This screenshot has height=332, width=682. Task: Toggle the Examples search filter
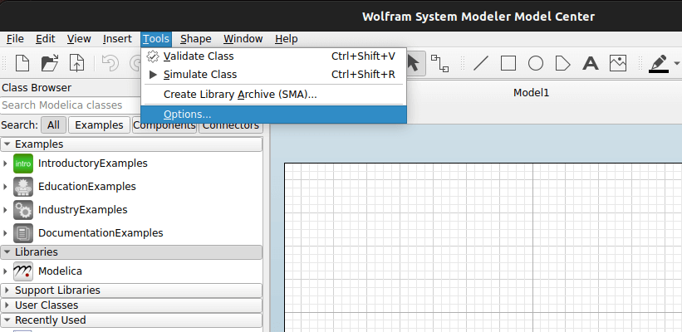click(99, 125)
